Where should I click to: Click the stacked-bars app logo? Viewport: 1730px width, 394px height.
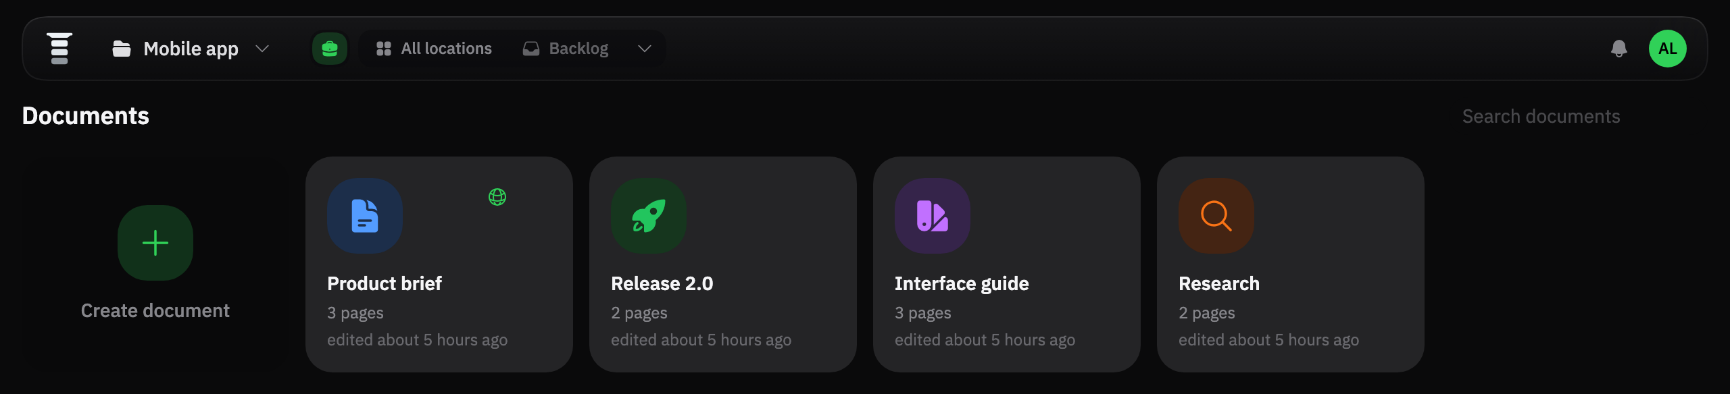(59, 49)
